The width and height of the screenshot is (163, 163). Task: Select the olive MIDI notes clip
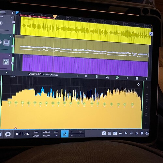tap(81, 48)
